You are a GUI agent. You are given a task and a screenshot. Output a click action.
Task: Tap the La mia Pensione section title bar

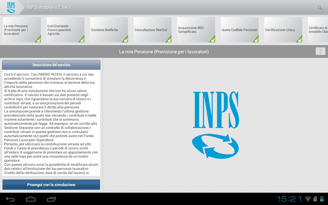coord(164,52)
